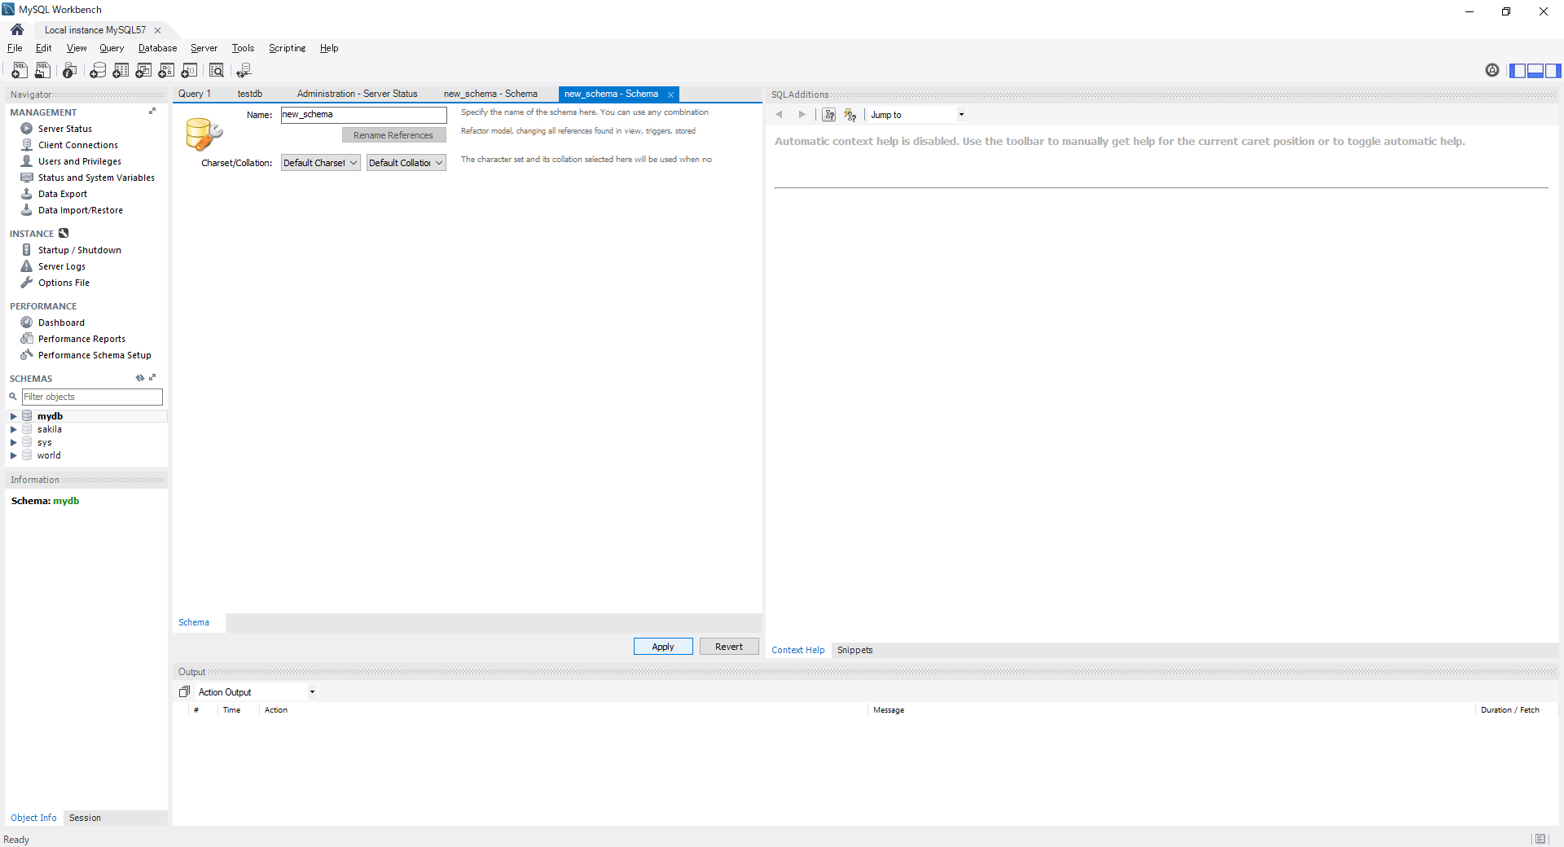This screenshot has height=847, width=1564.
Task: Open Startup / Shutdown
Action: pyautogui.click(x=79, y=250)
